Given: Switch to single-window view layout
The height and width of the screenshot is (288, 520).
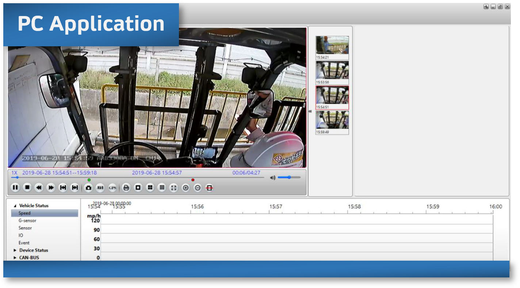Looking at the screenshot, I should [138, 188].
